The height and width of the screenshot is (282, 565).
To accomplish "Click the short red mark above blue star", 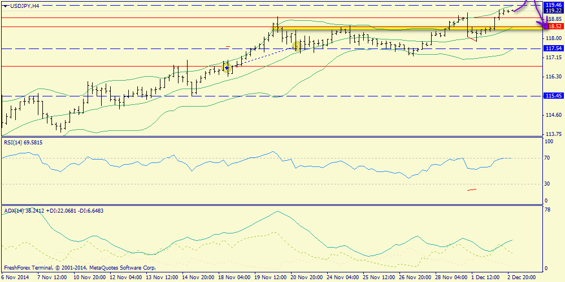I will 228,46.
